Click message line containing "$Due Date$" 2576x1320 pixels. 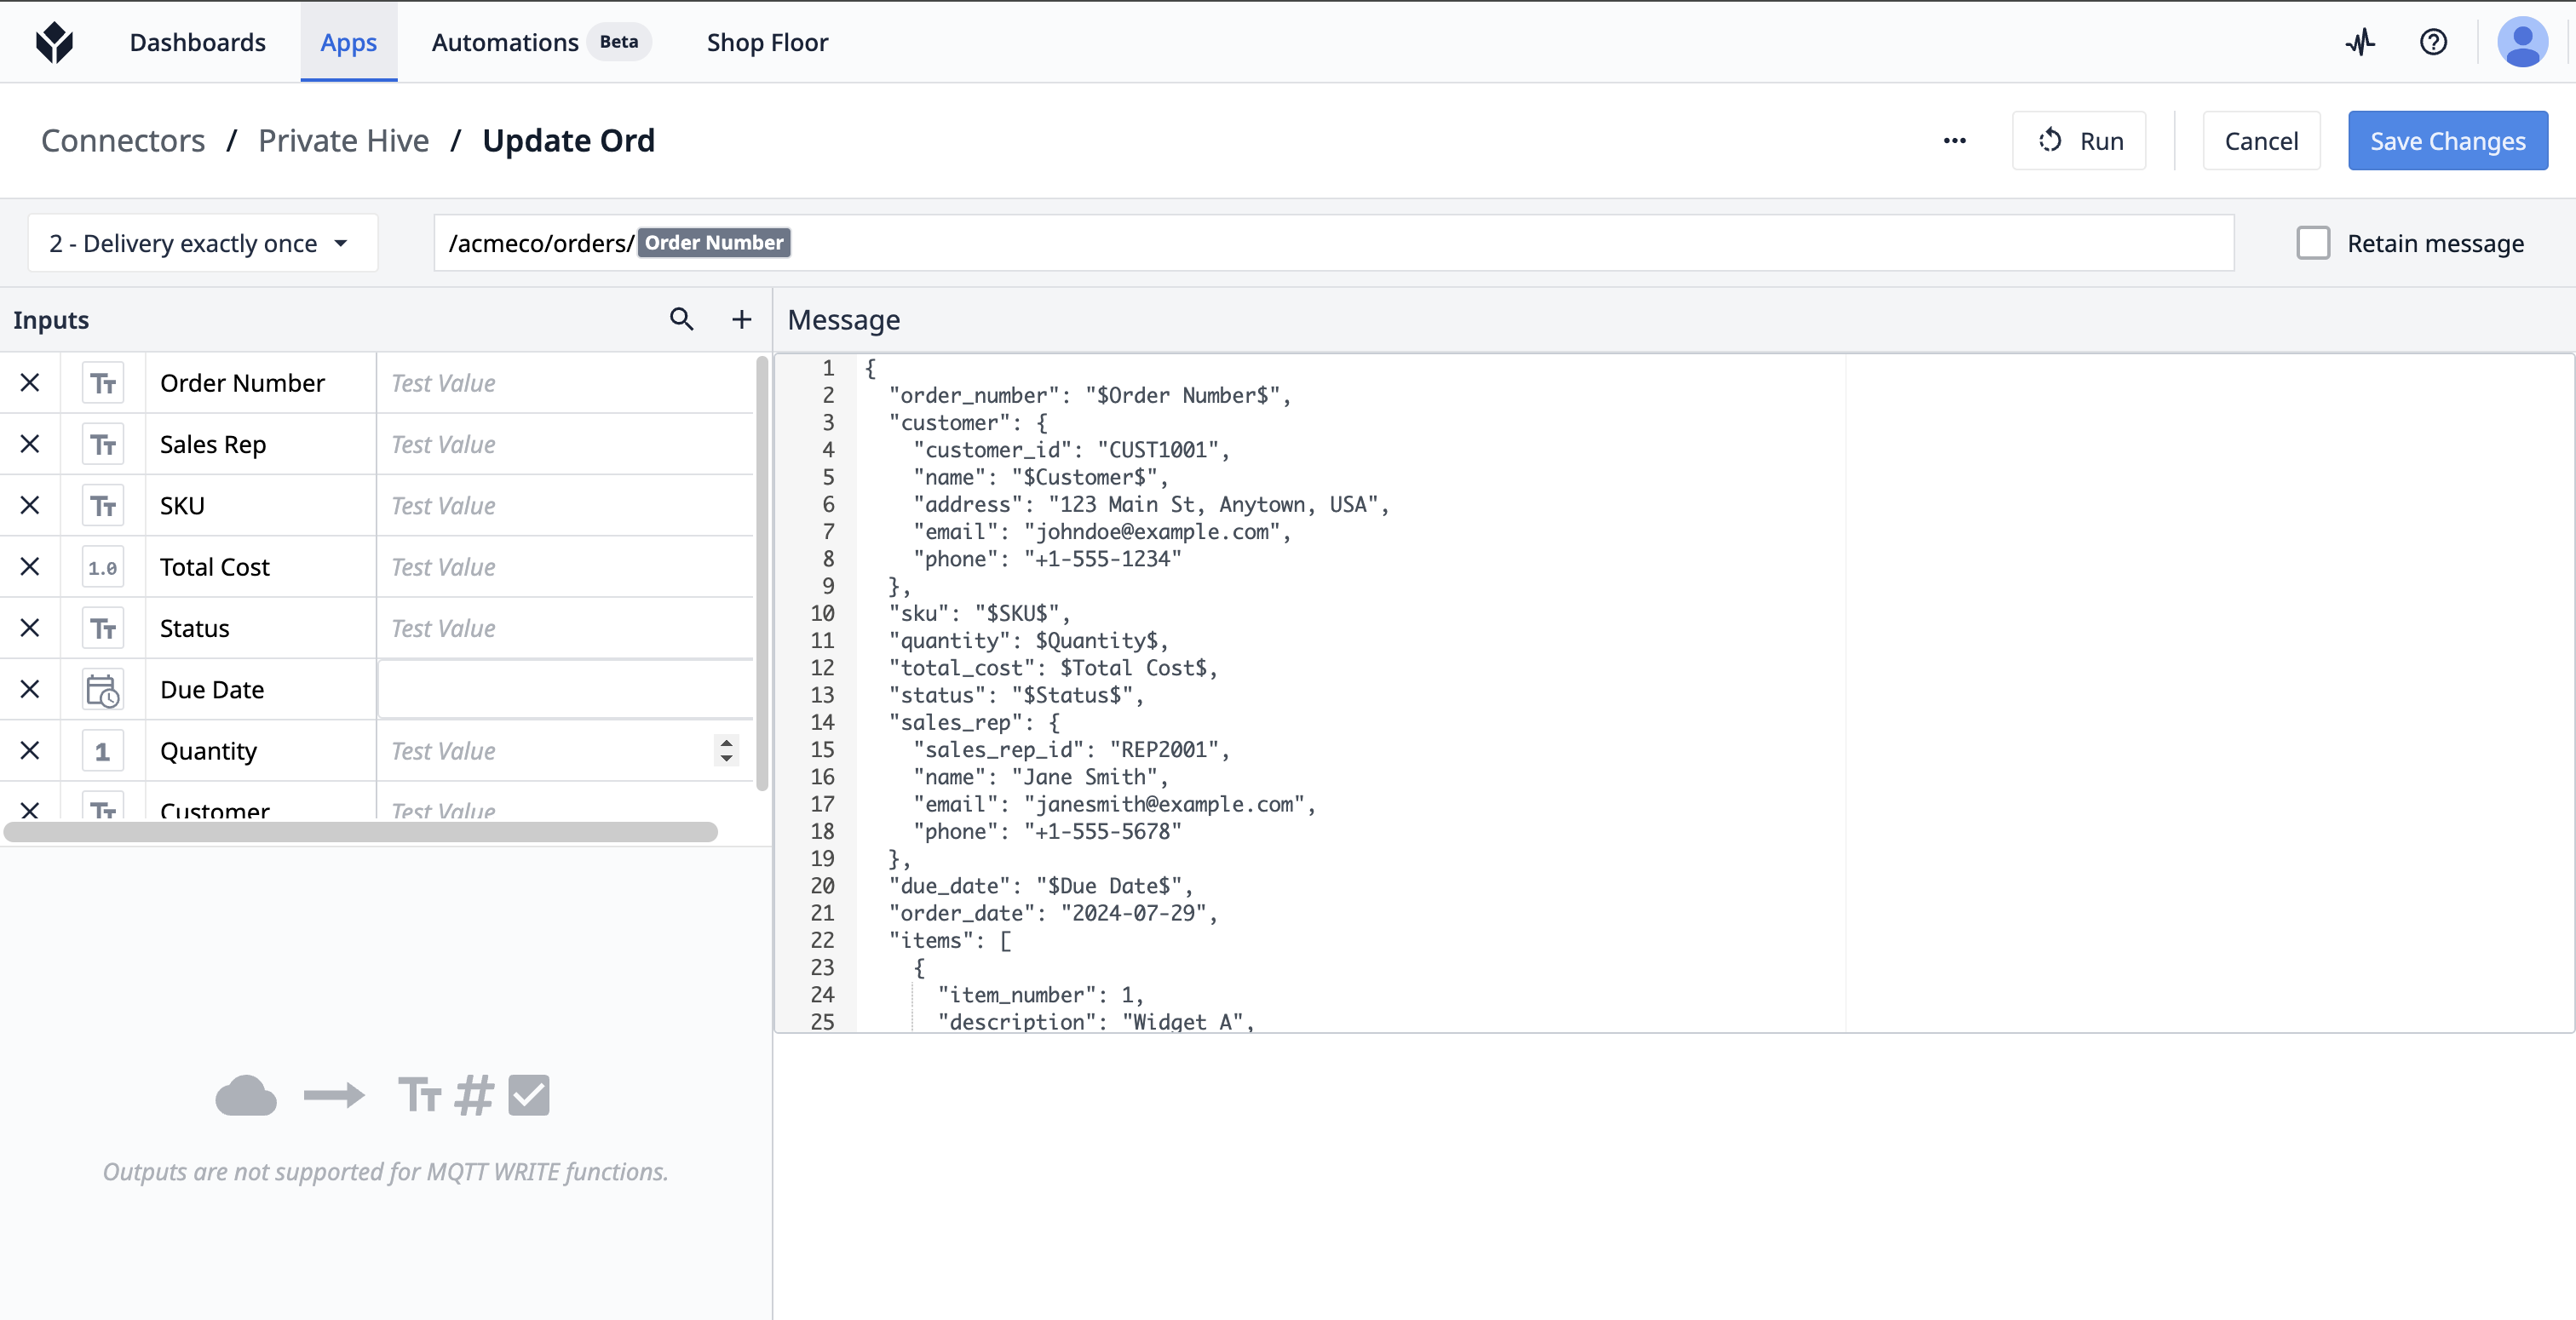point(1040,886)
